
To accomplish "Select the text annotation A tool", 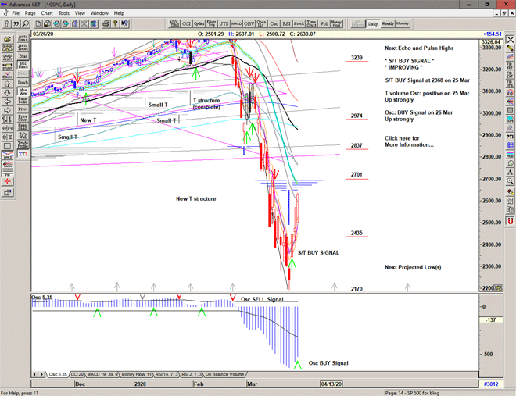I will pyautogui.click(x=510, y=172).
